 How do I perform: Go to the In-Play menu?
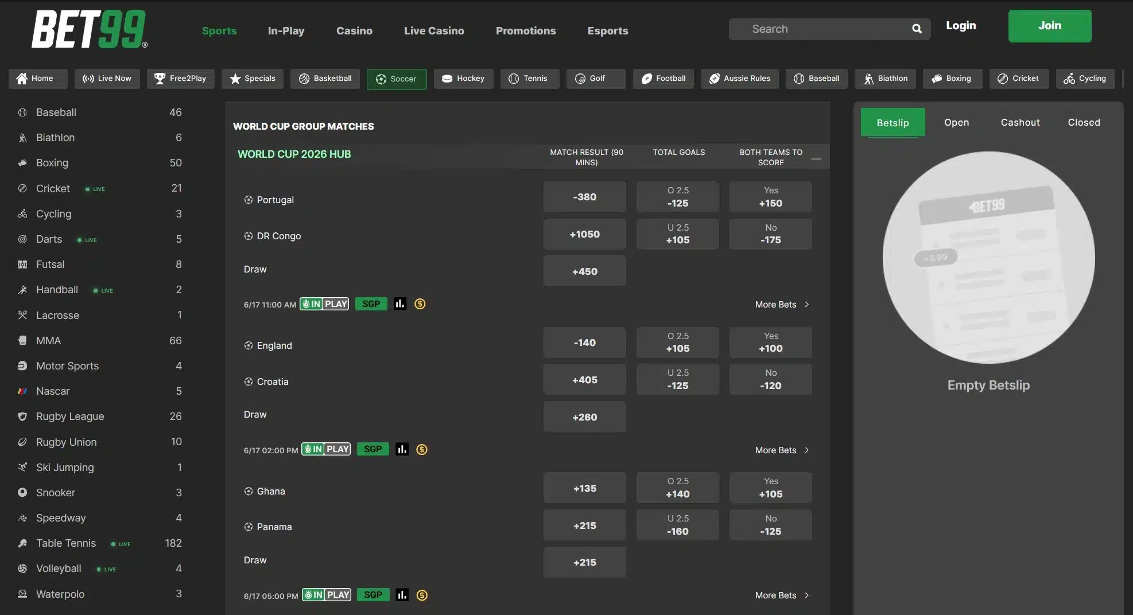coord(286,31)
